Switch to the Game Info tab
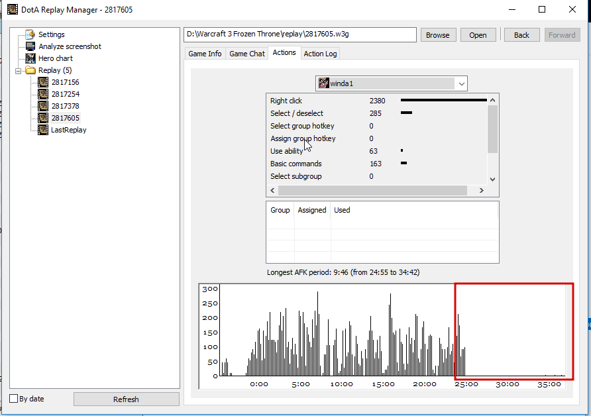 pos(205,54)
